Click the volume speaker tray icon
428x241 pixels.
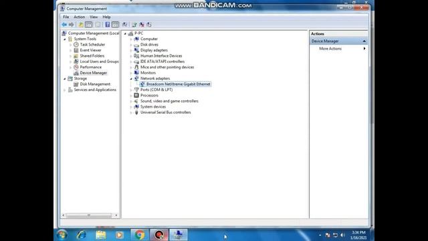pos(342,235)
